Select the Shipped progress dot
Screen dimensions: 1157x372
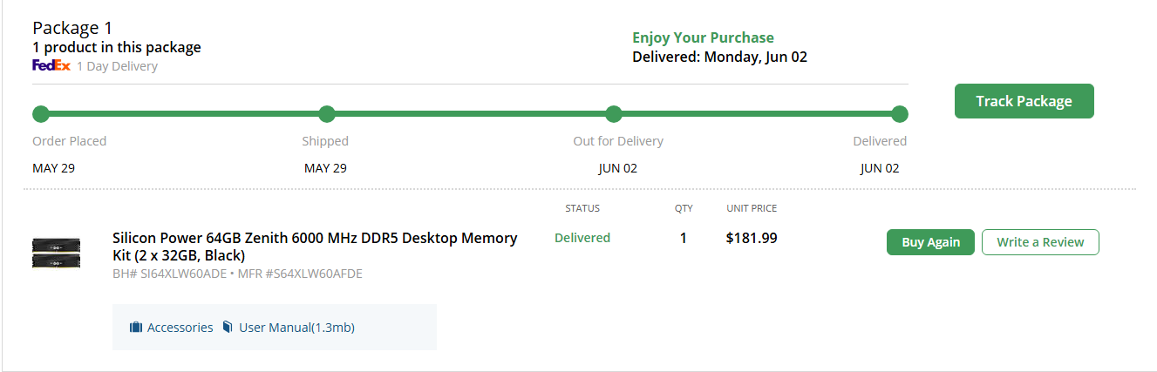pos(327,114)
